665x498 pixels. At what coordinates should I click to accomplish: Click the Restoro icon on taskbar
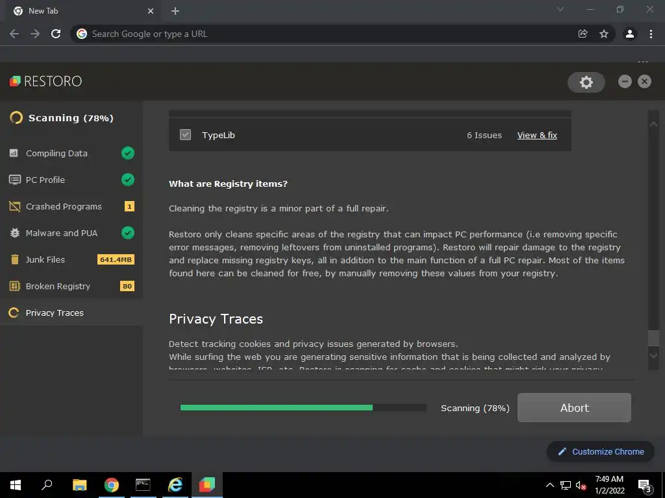tap(207, 484)
